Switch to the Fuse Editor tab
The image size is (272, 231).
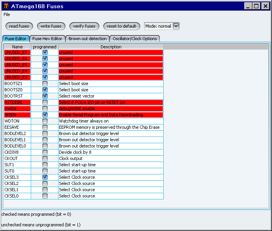[x=16, y=39]
